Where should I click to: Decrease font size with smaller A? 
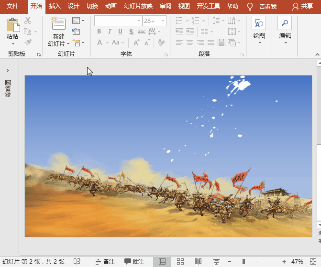[147, 43]
